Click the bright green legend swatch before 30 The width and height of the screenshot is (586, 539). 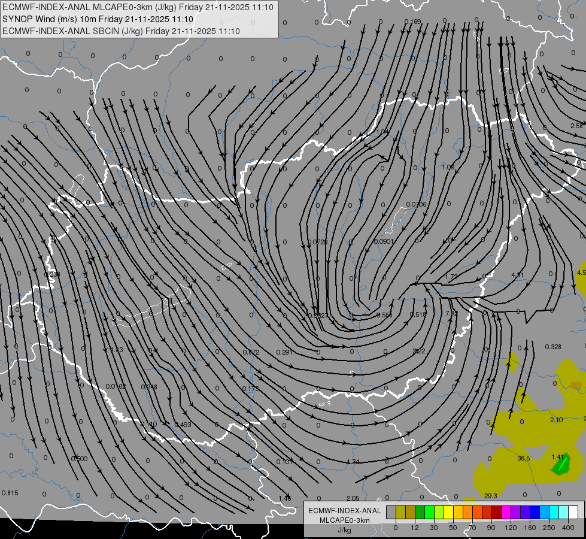point(429,513)
